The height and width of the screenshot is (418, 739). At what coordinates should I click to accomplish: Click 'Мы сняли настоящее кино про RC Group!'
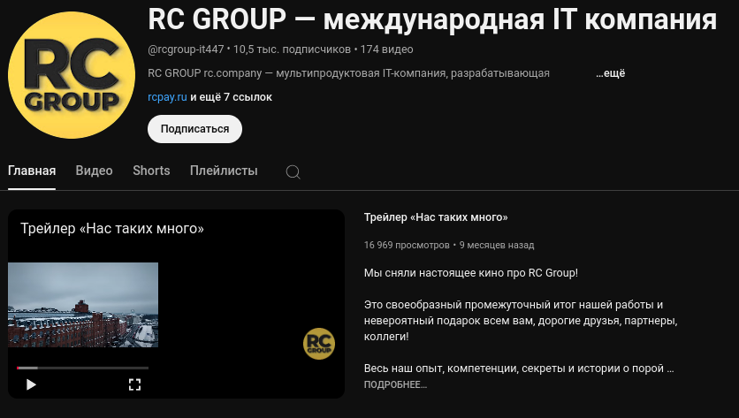pyautogui.click(x=471, y=273)
